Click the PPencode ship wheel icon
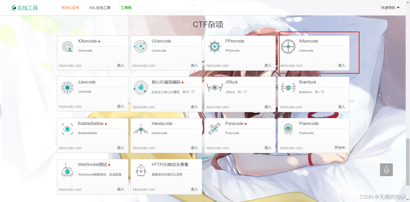 click(x=214, y=47)
